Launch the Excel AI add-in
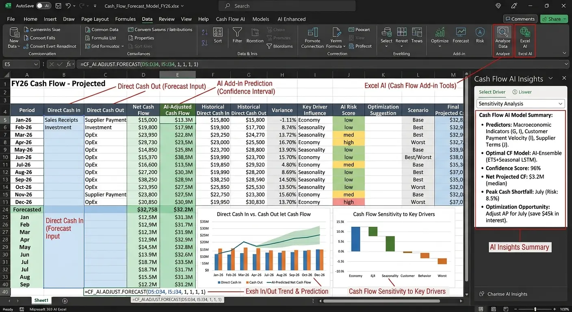The height and width of the screenshot is (312, 572). pyautogui.click(x=525, y=38)
